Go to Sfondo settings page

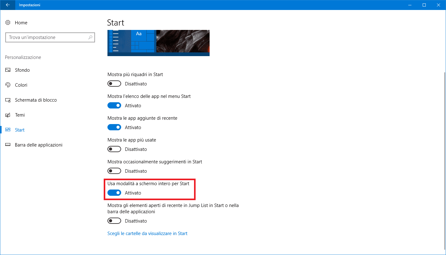(22, 70)
